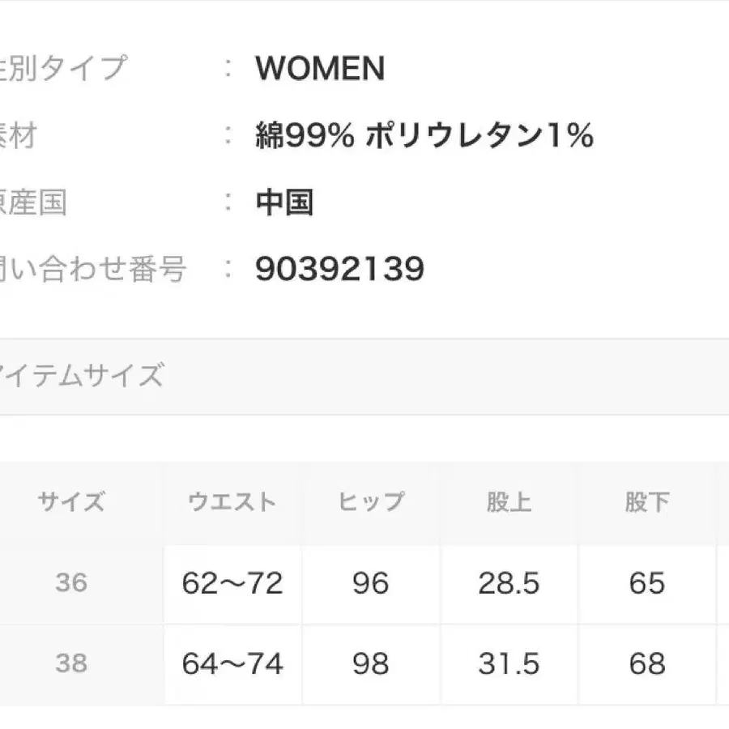729x729 pixels.
Task: Click the waist cell 62〜72
Action: click(x=232, y=583)
